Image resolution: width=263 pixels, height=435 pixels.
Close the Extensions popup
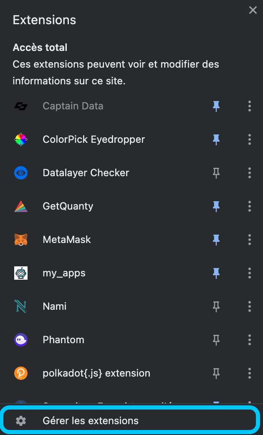click(x=253, y=10)
